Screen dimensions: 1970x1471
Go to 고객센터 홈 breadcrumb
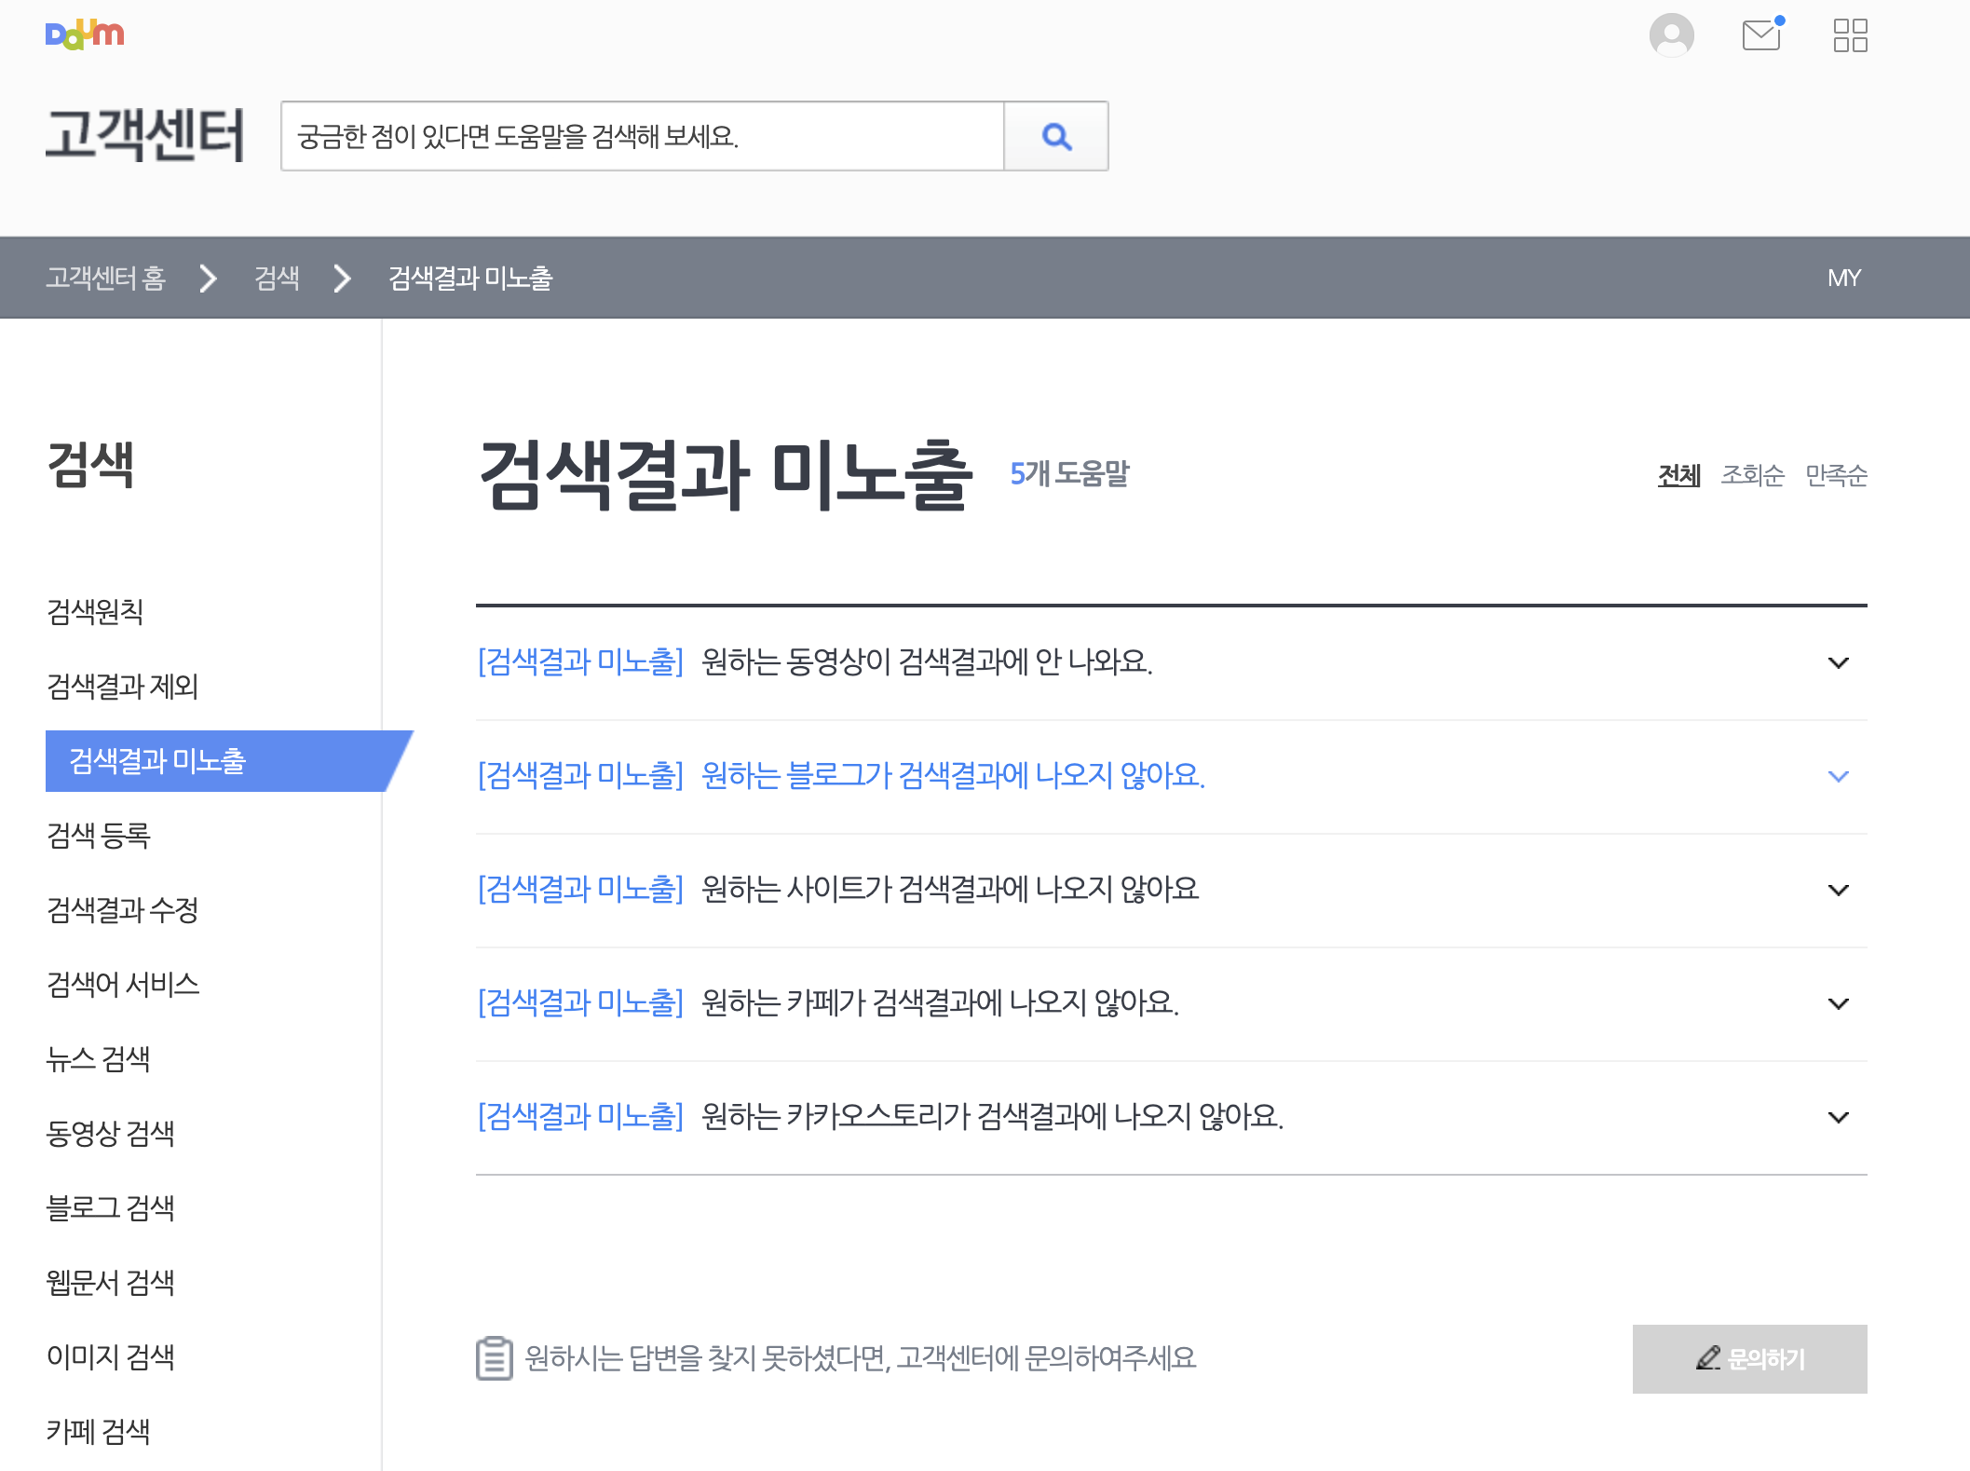coord(106,278)
